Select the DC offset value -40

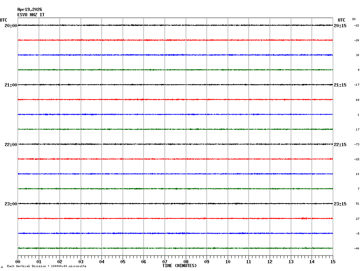pos(357,248)
